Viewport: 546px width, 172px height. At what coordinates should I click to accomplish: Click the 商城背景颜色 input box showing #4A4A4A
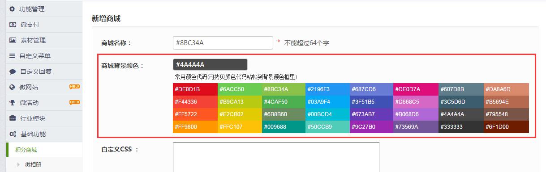click(x=210, y=64)
